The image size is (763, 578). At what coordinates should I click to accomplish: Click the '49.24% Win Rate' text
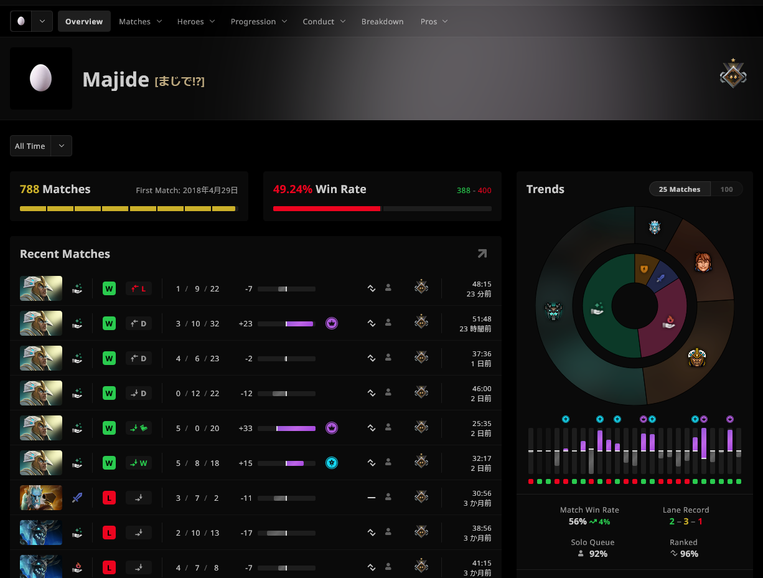point(320,189)
